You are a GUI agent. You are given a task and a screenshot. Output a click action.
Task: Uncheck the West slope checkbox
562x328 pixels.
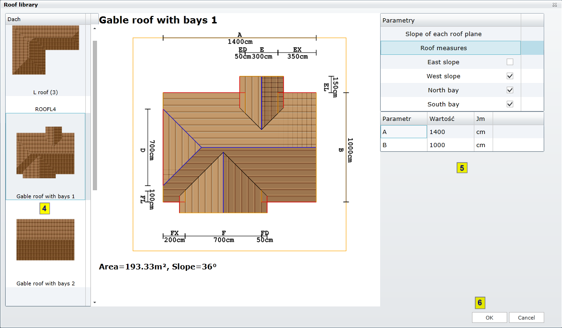(x=510, y=76)
